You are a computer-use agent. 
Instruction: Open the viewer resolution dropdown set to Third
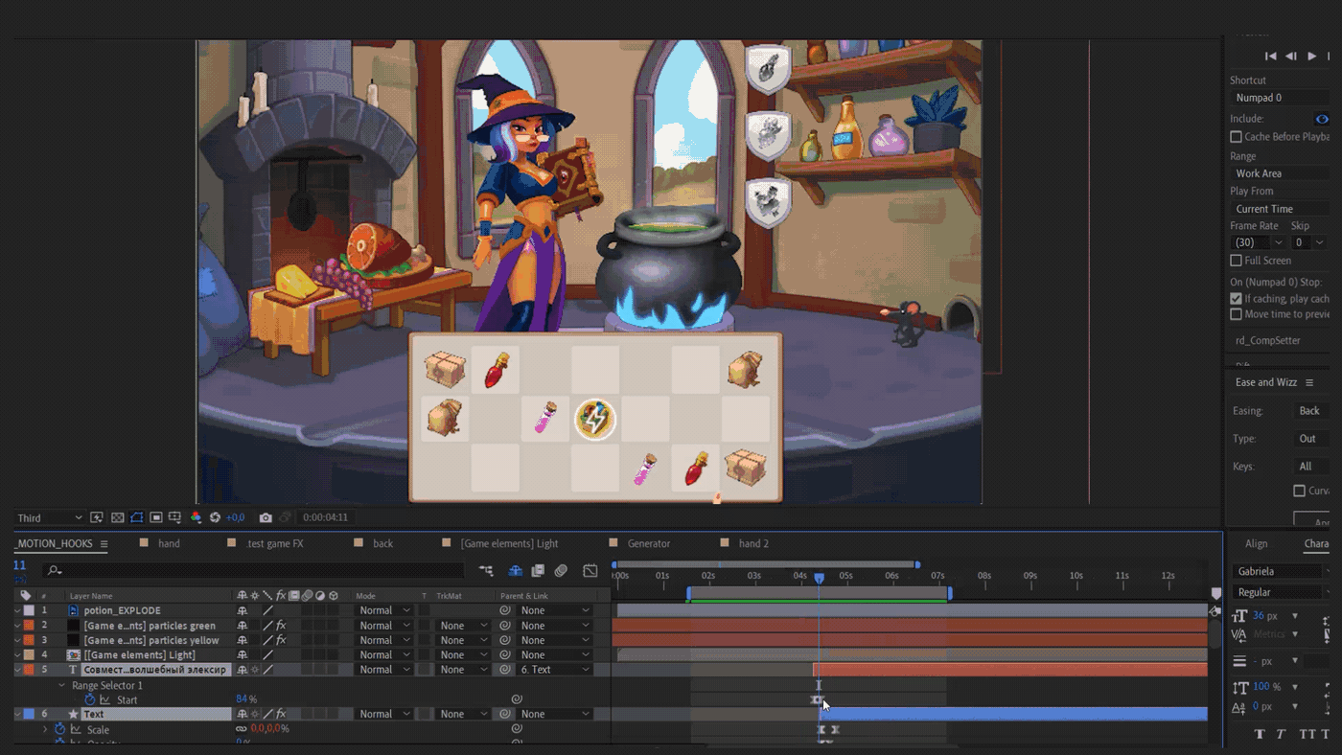click(x=50, y=517)
